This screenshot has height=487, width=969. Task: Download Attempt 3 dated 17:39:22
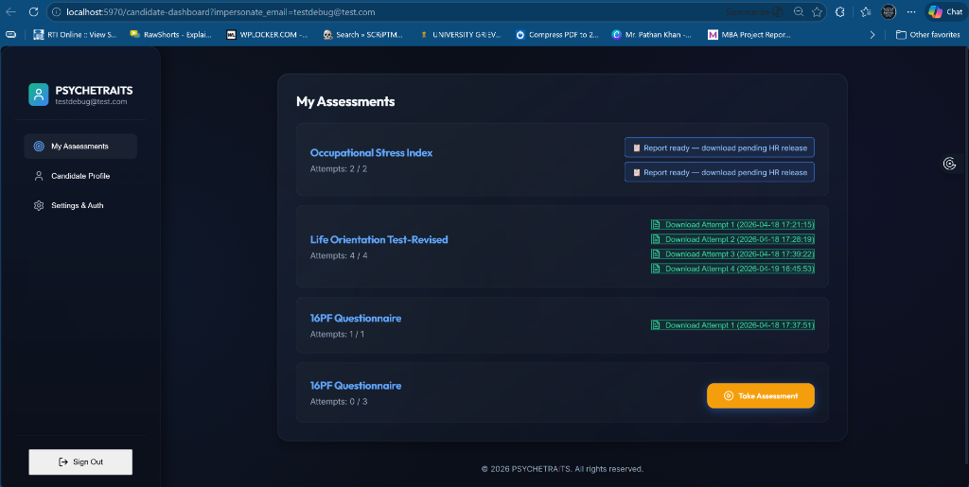tap(732, 253)
